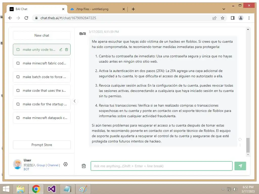
Task: Click the chat scrollbar thumb
Action: 248,145
